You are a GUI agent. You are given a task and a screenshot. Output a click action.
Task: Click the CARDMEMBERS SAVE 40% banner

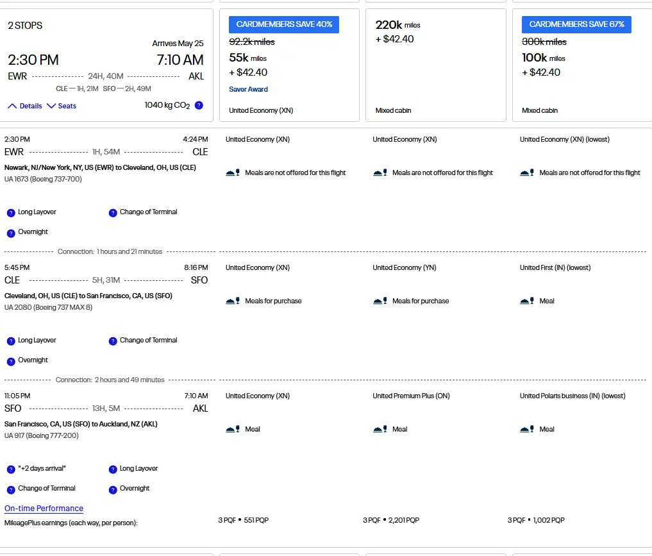[284, 24]
